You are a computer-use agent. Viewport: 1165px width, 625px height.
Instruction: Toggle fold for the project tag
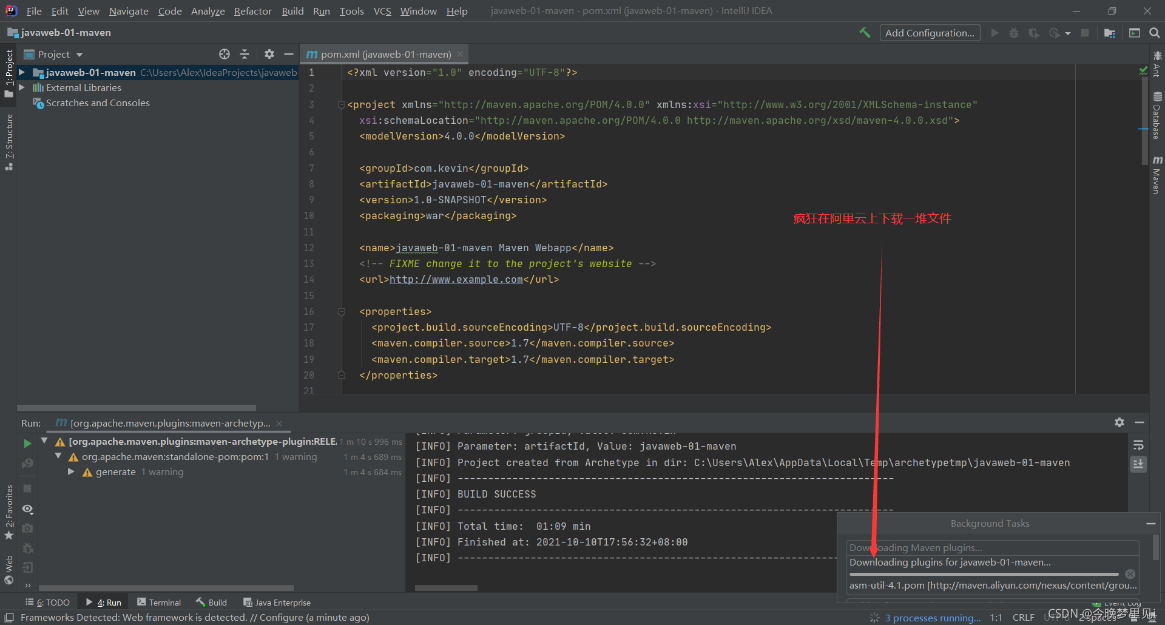pyautogui.click(x=342, y=105)
